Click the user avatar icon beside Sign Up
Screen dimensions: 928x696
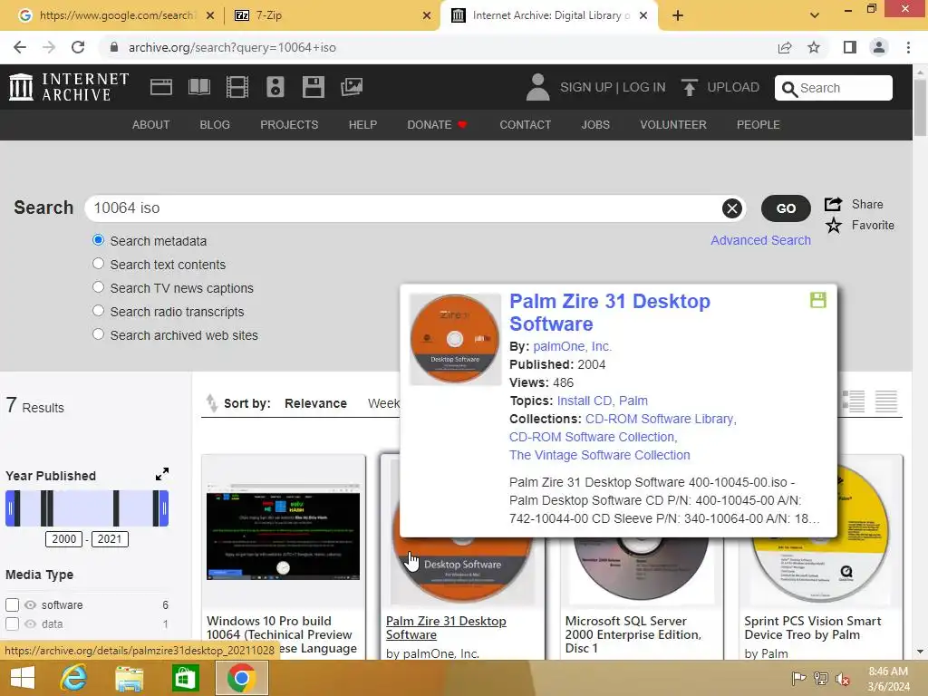(x=537, y=87)
